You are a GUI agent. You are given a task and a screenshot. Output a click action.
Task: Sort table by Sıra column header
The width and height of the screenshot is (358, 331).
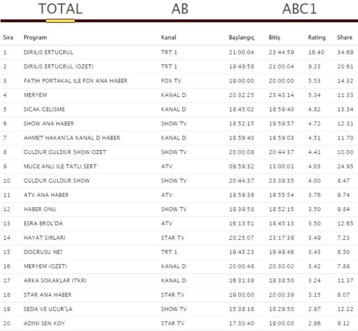[x=8, y=38]
